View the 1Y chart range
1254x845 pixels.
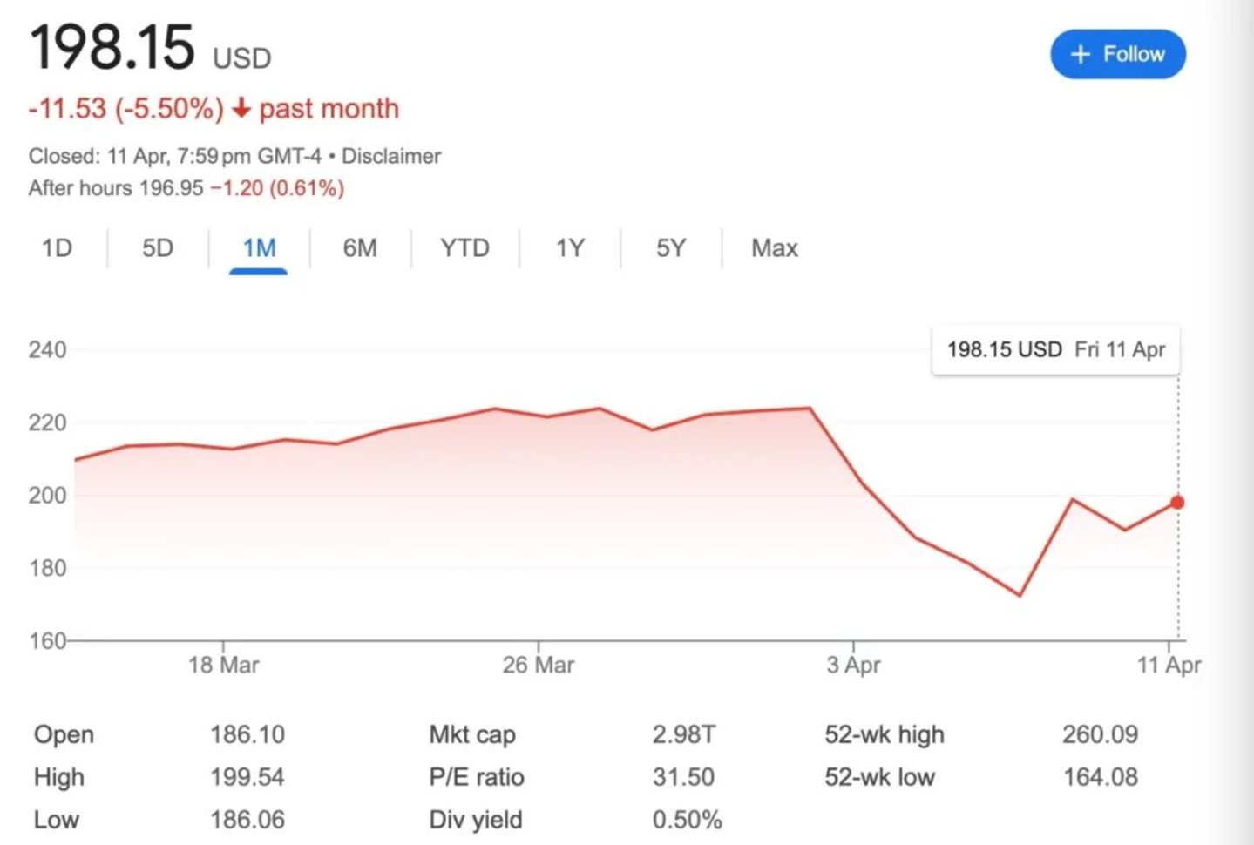pos(570,248)
